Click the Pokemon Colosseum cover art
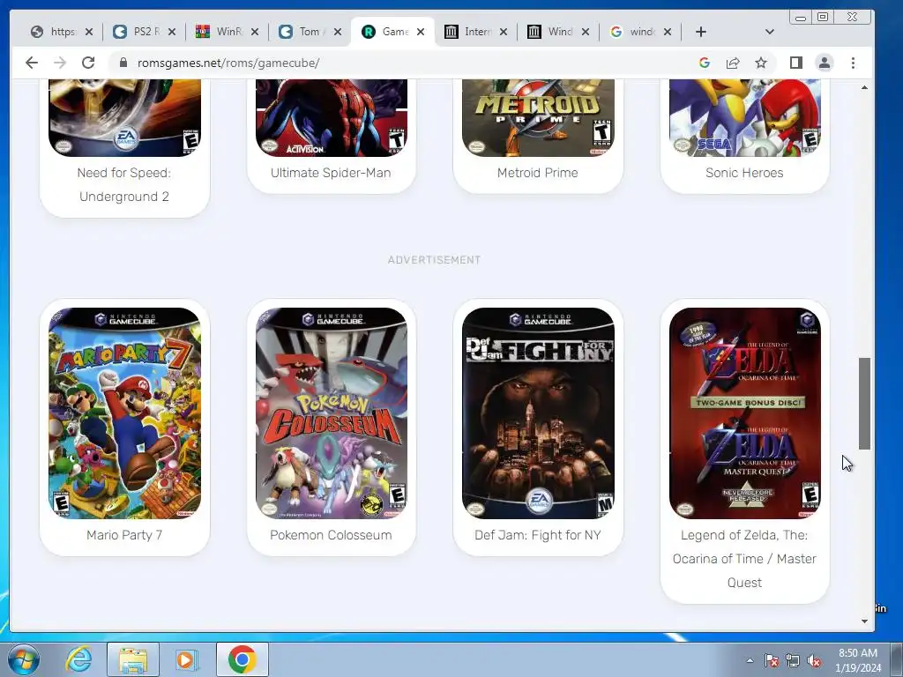 332,413
